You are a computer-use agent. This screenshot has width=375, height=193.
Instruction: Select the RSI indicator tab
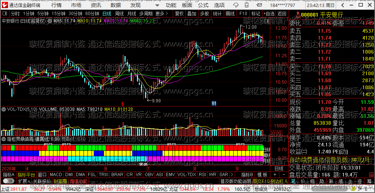pos(203,174)
